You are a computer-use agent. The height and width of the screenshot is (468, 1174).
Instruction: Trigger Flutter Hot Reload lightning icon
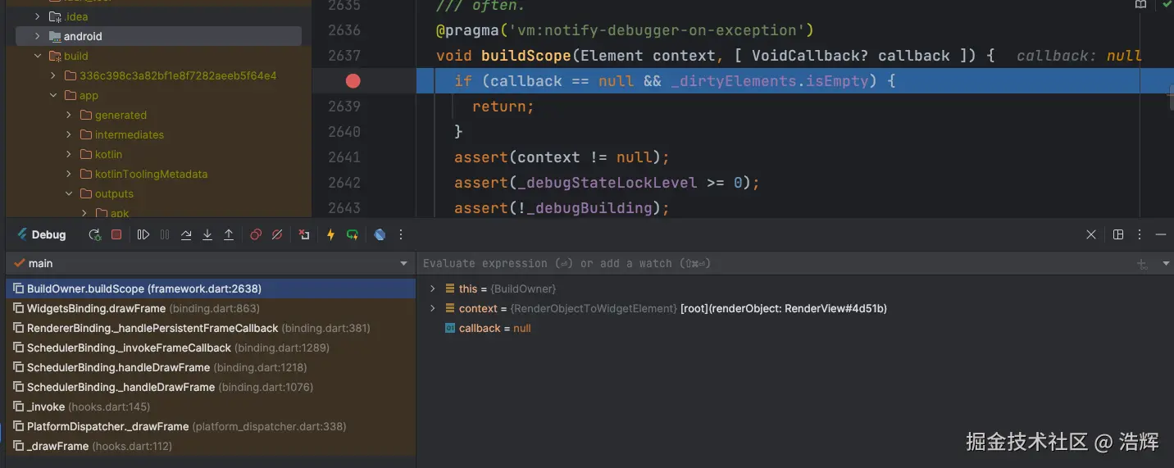point(330,234)
